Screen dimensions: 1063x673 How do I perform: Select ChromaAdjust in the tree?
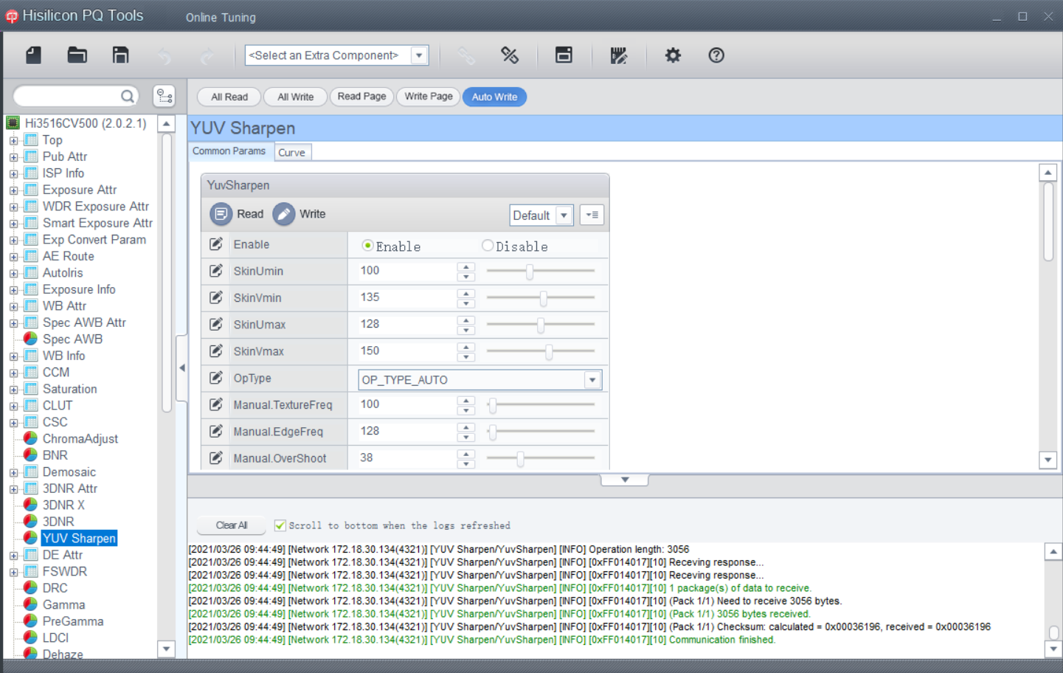[80, 439]
